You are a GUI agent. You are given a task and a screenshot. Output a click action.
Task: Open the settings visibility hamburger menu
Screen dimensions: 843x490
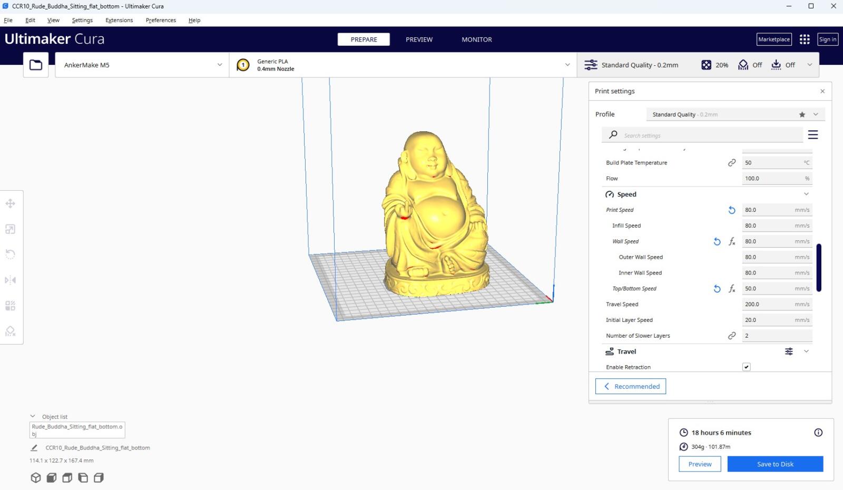tap(813, 135)
